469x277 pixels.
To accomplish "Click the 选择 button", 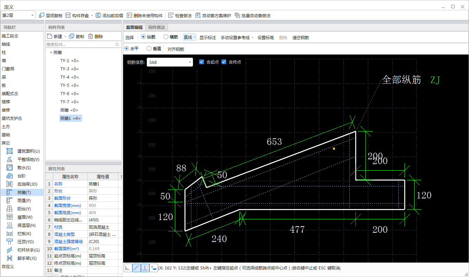I will [130, 38].
